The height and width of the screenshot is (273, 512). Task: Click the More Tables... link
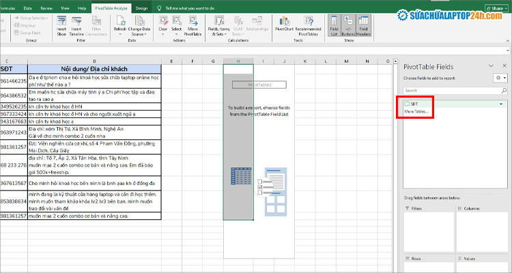[417, 111]
